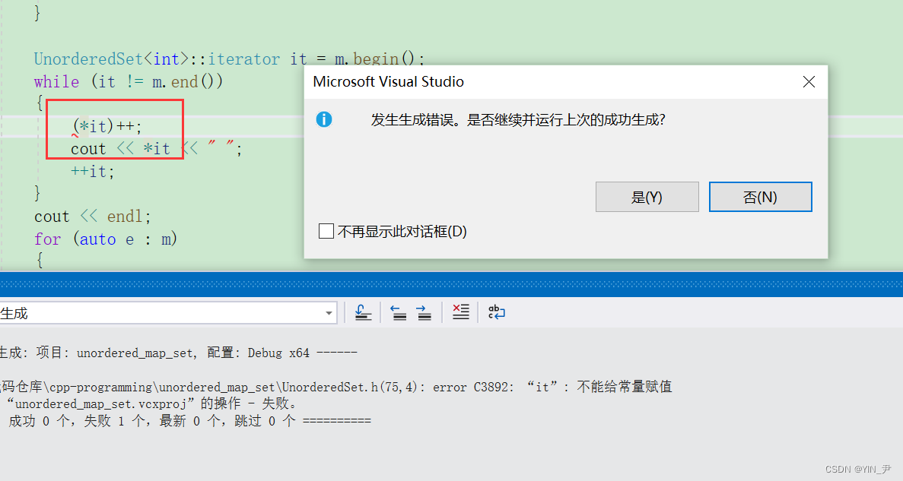903x481 pixels.
Task: Click the output line 项目: unordered_map_set
Action: click(178, 353)
